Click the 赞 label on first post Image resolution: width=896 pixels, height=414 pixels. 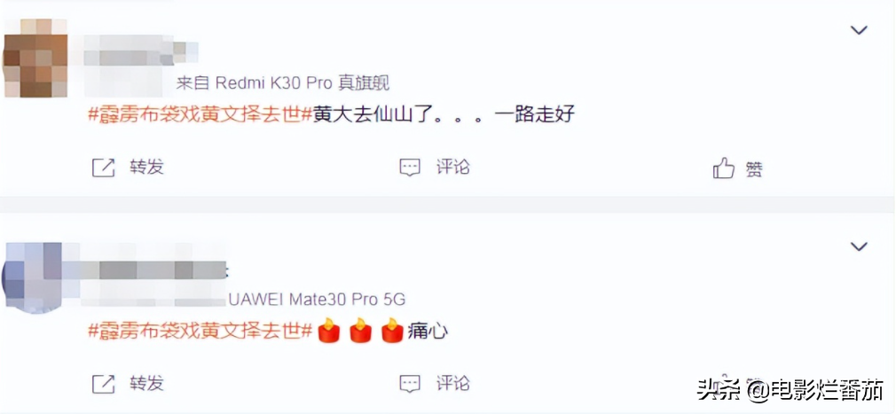(754, 169)
